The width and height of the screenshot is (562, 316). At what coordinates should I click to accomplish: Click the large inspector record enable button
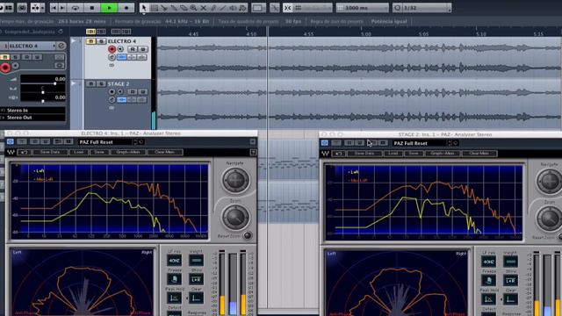5,68
